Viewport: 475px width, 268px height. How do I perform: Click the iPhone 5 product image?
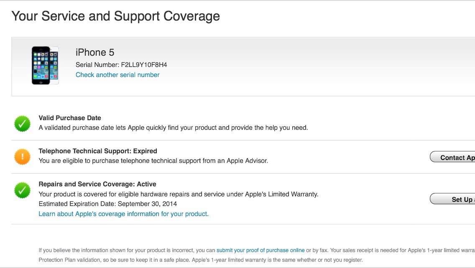coord(45,65)
